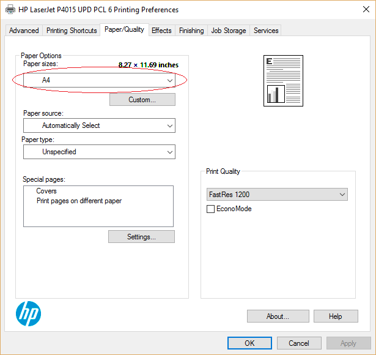The width and height of the screenshot is (376, 355).
Task: Open the Paper type dropdown
Action: click(99, 152)
